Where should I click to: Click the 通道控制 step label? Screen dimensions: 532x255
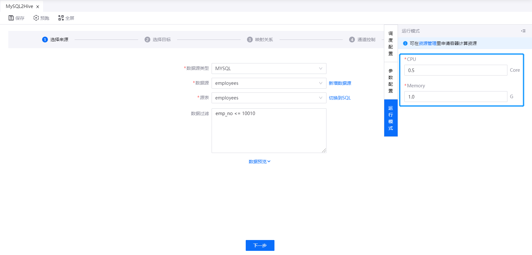[x=366, y=40]
